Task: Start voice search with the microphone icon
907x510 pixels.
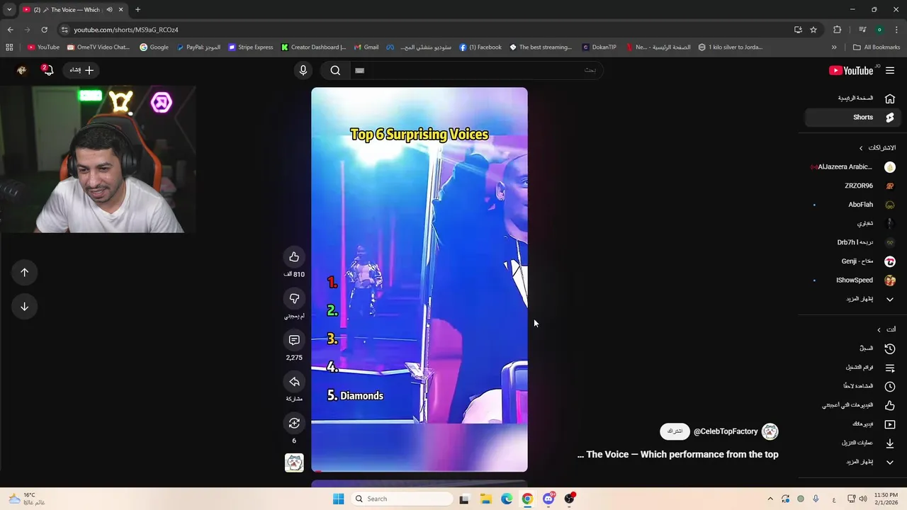Action: pyautogui.click(x=303, y=70)
